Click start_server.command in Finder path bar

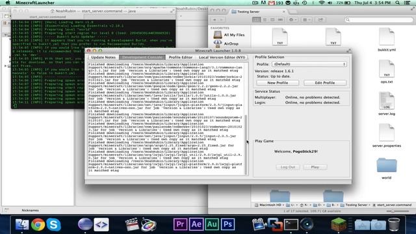pyautogui.click(x=392, y=205)
